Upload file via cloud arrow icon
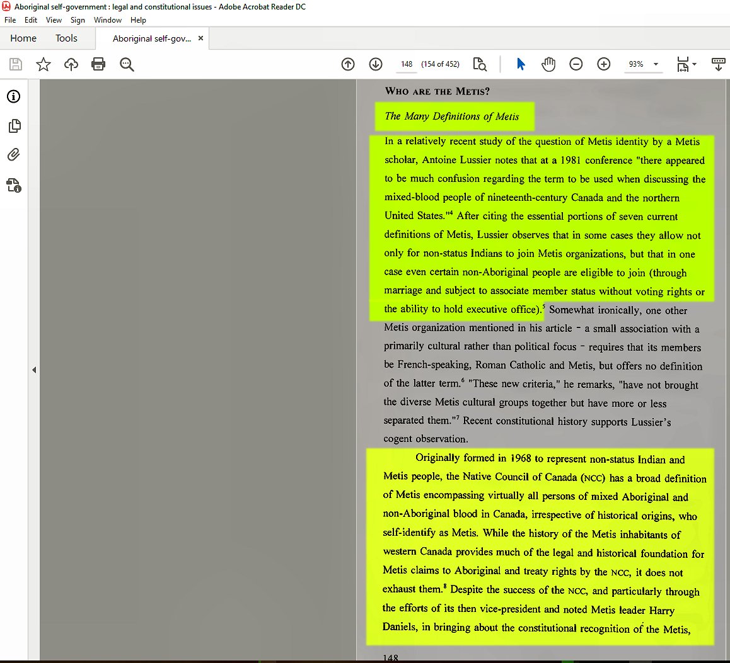 coord(71,64)
